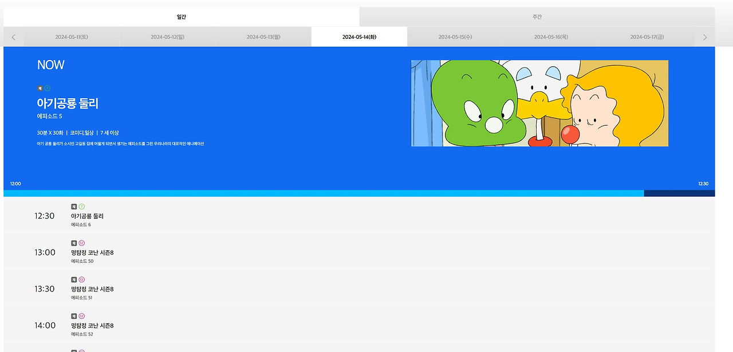
Task: Click 에피소드 51 text
Action: click(x=82, y=298)
